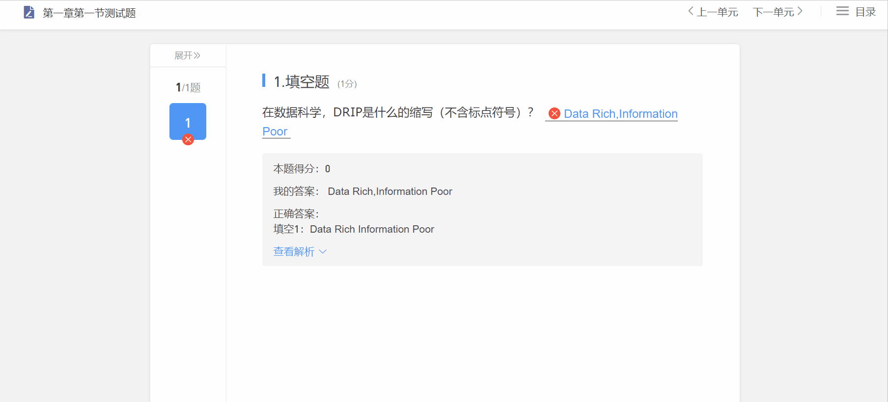The height and width of the screenshot is (402, 888).
Task: Open the 目录 menu
Action: [x=865, y=12]
